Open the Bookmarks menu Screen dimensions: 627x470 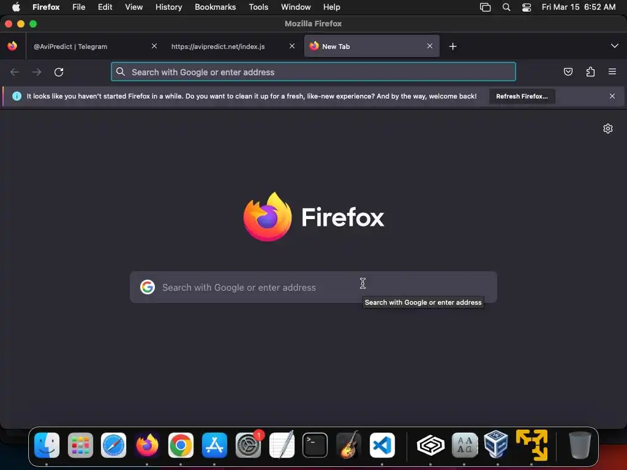(x=215, y=7)
